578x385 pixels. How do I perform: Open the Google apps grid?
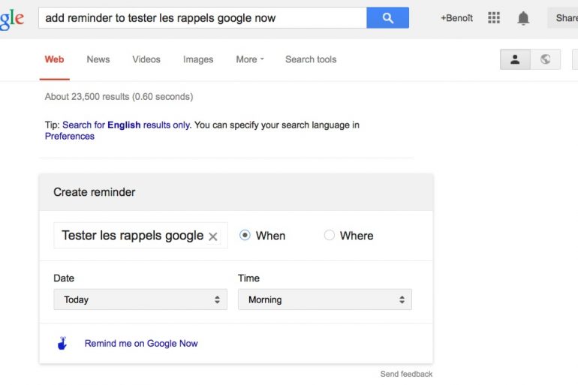click(x=494, y=18)
